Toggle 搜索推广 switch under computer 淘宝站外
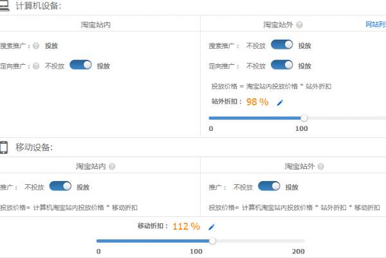 point(282,45)
